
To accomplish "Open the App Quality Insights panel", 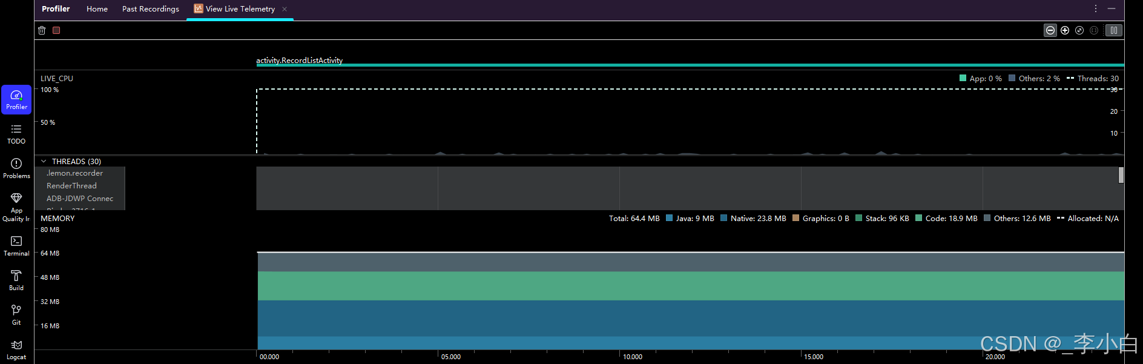I will [16, 207].
